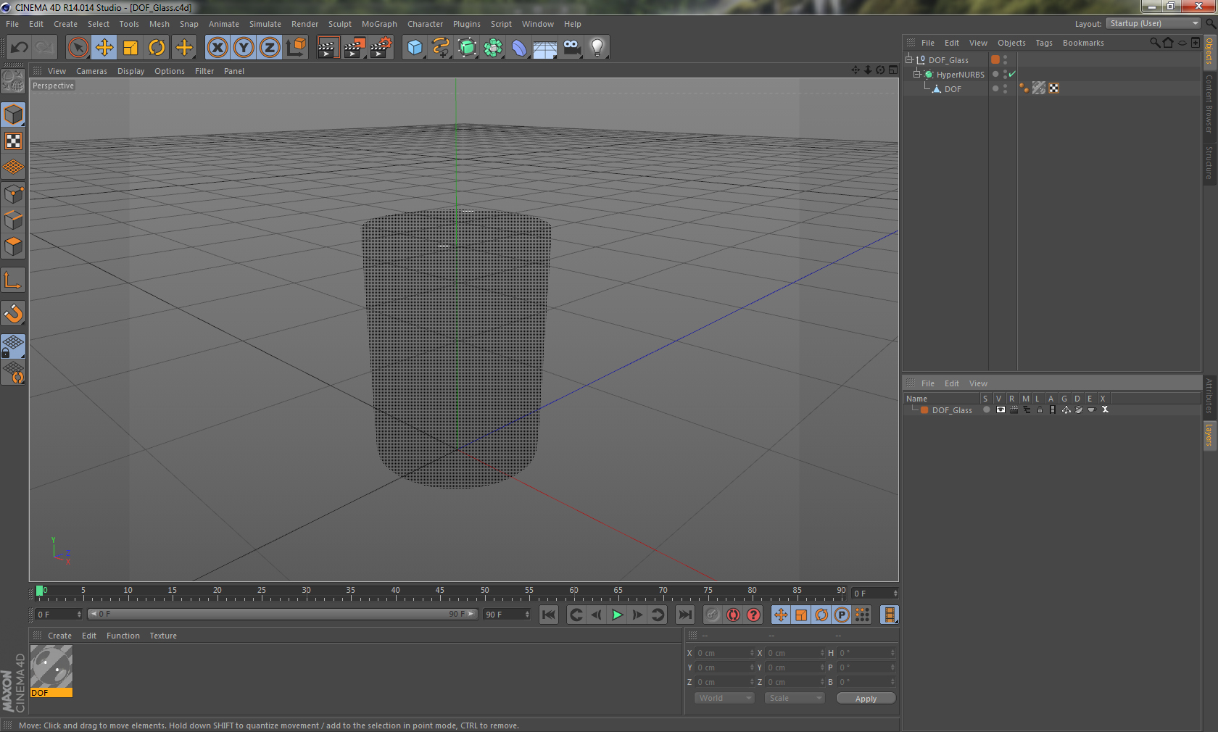Add HyperNURBS generator from toolbar

(x=467, y=48)
